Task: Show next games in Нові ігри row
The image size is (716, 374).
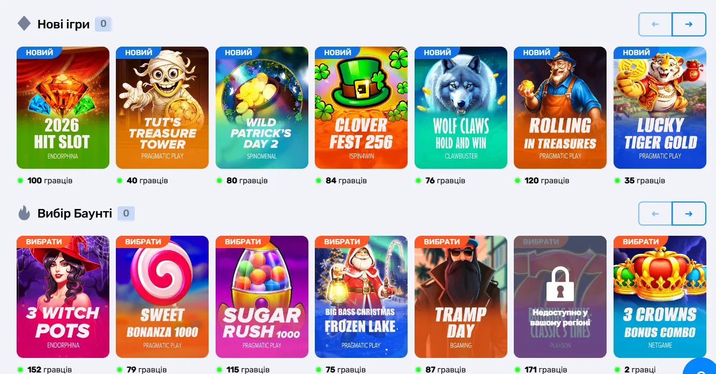Action: [689, 24]
